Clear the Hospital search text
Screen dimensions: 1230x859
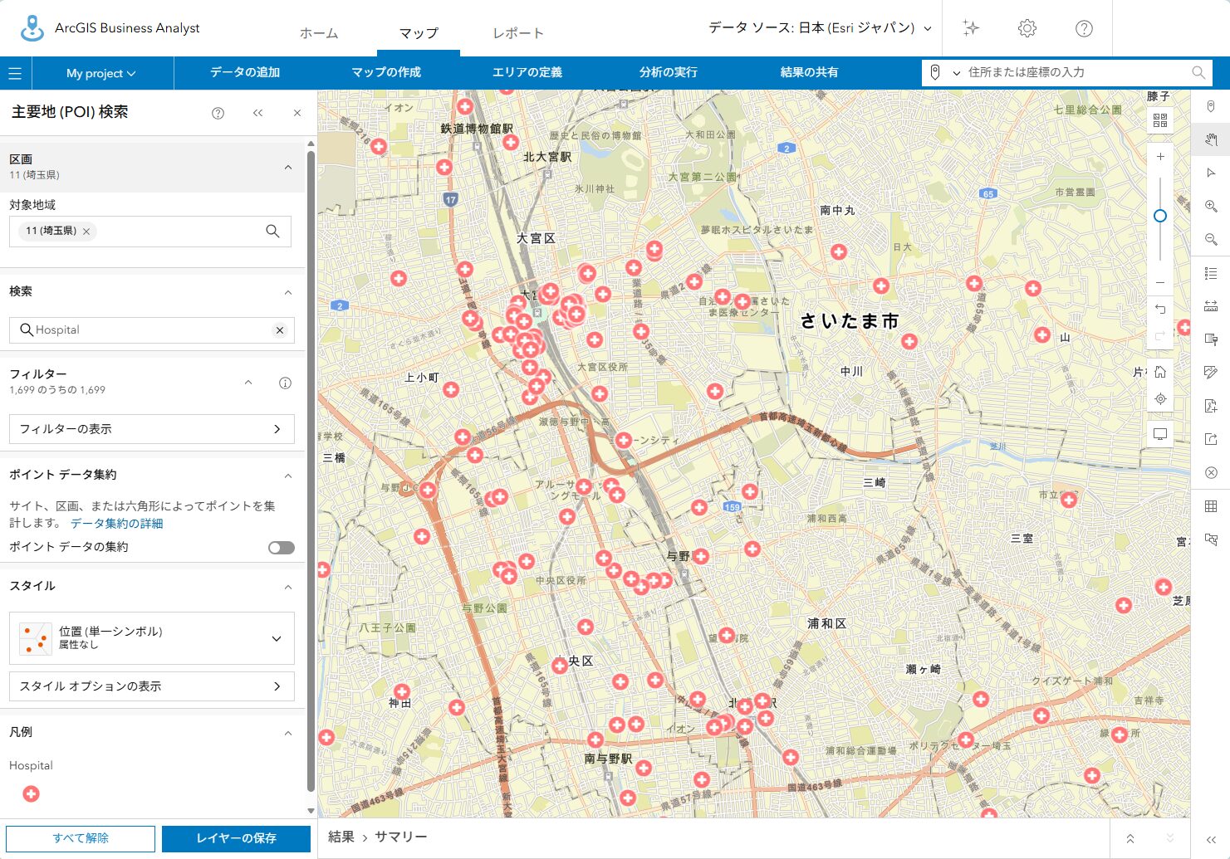coord(280,330)
